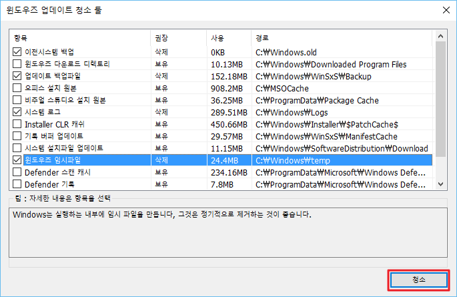Click the 11.15MB size cell
The height and width of the screenshot is (297, 457).
pyautogui.click(x=227, y=148)
